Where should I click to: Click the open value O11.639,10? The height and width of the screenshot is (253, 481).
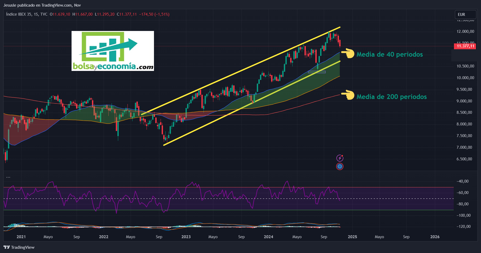(x=60, y=14)
